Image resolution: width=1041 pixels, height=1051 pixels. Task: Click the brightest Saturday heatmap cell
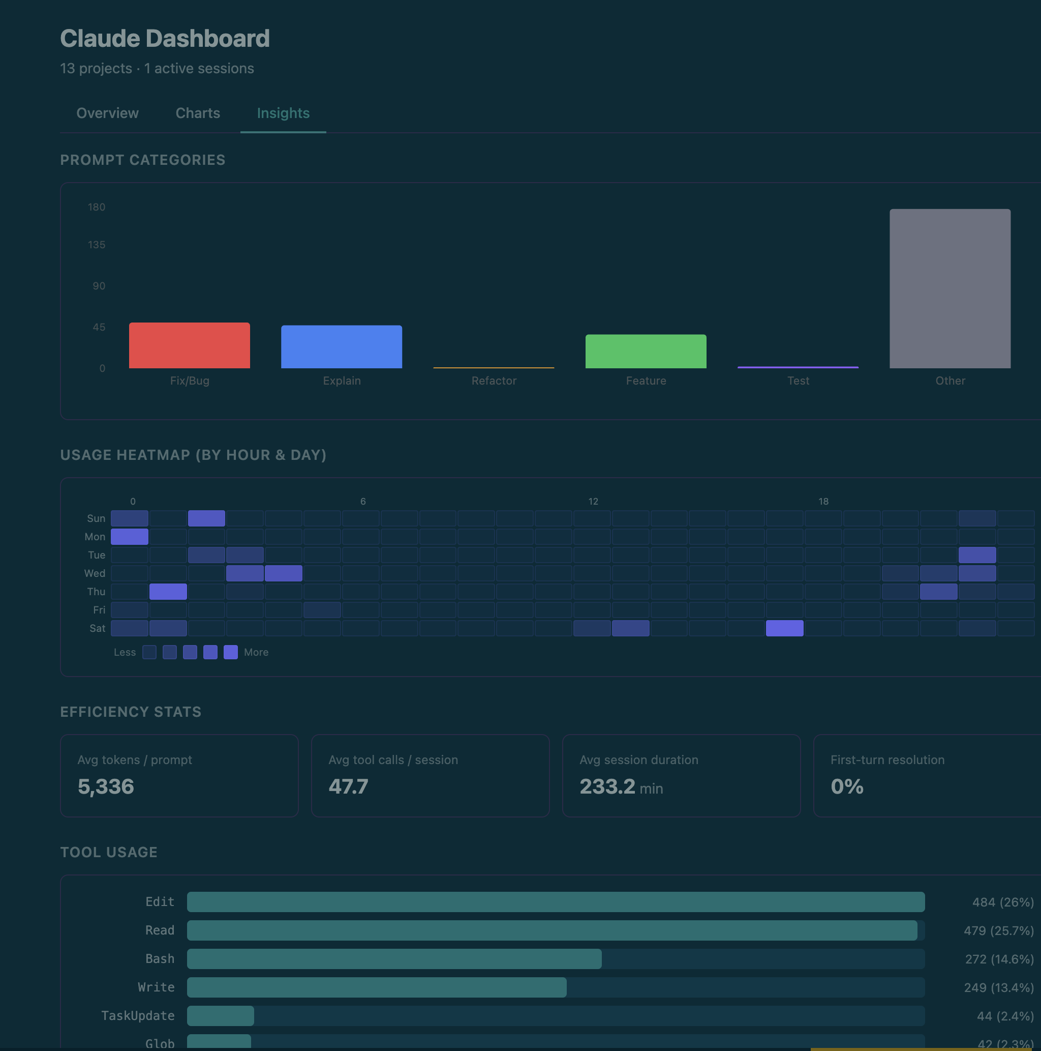(784, 628)
